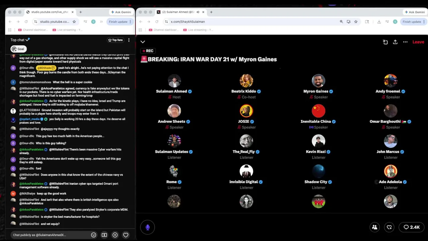Open the live chat three-dot menu
Viewport: 428px width, 241px height.
[129, 40]
